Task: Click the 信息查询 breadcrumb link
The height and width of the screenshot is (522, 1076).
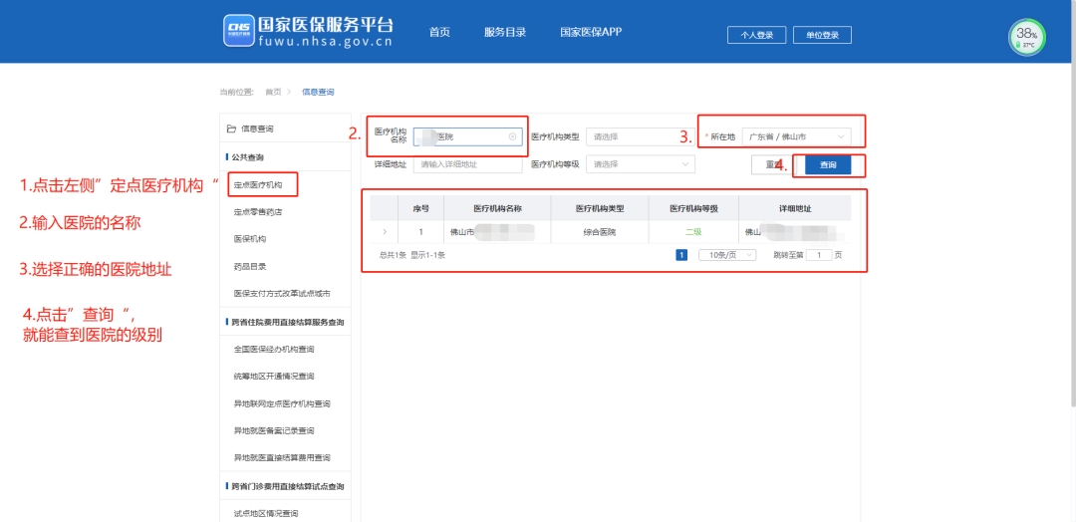Action: tap(318, 92)
